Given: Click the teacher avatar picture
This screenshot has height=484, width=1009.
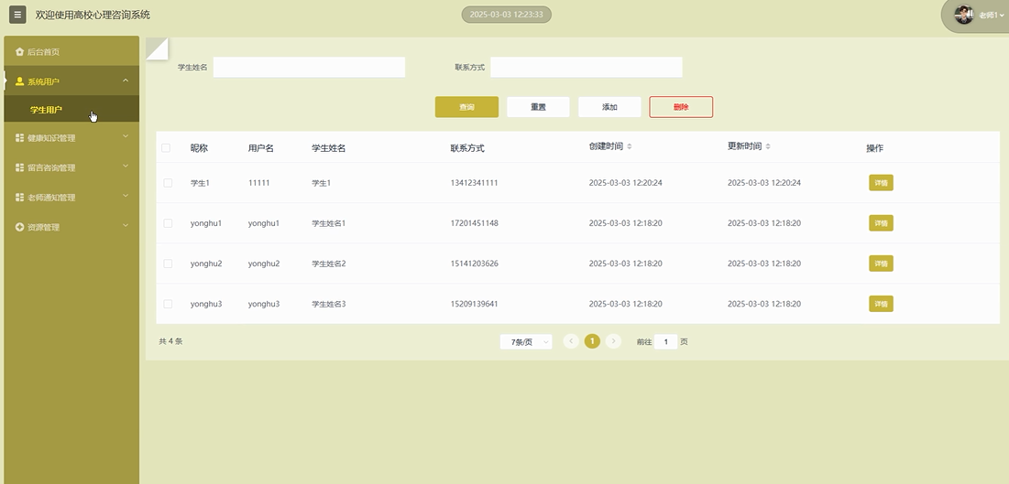Looking at the screenshot, I should pos(963,15).
